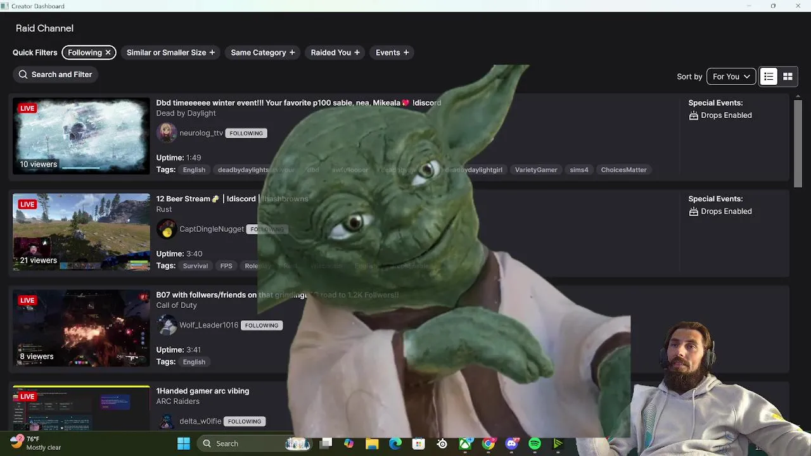This screenshot has height=456, width=811.
Task: Remove the Following quick filter
Action: (x=108, y=53)
